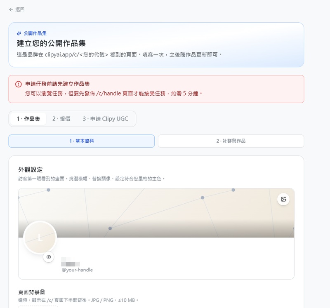Click the 申請任務前請先建立作品集 warning title
Screen dimensions: 330x308
pos(57,84)
